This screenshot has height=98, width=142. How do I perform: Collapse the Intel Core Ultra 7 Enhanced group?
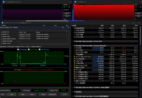click(72, 46)
